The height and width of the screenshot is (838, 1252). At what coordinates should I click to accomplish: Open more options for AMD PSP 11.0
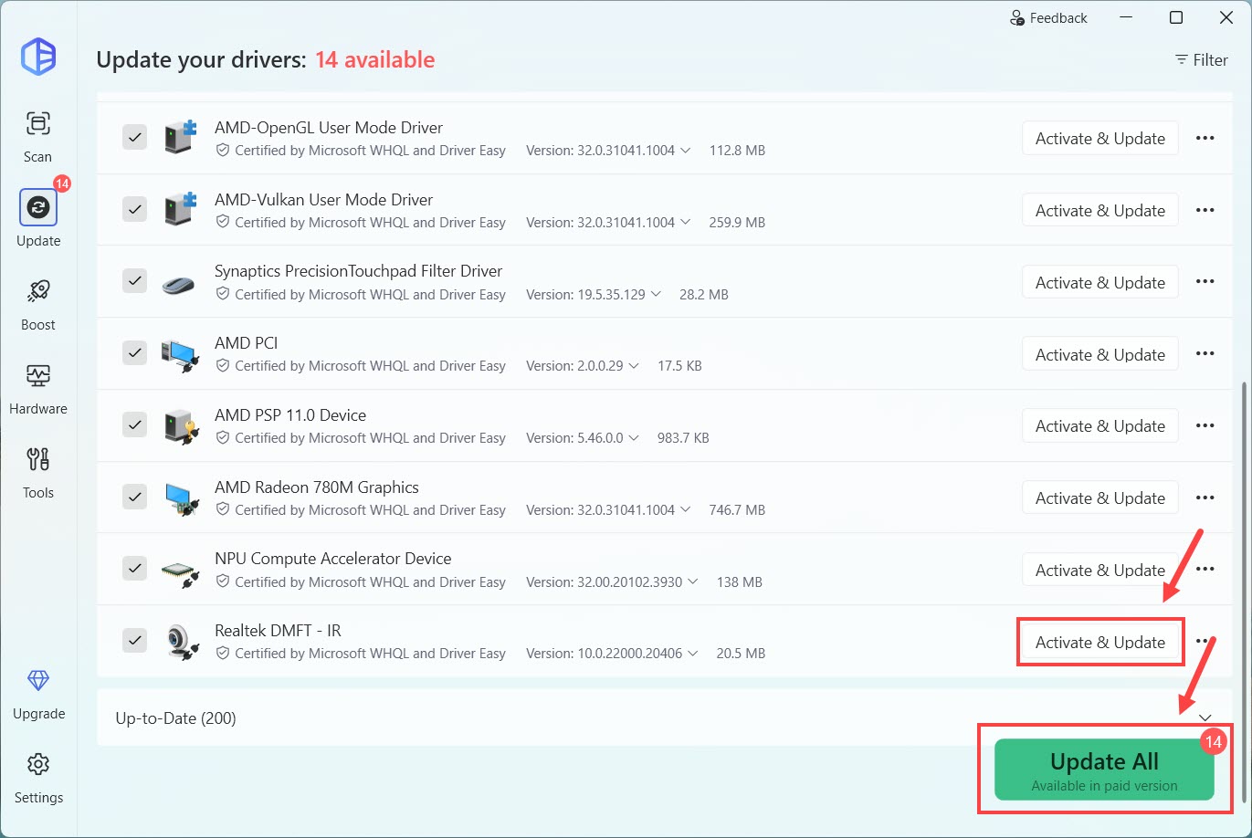point(1205,425)
